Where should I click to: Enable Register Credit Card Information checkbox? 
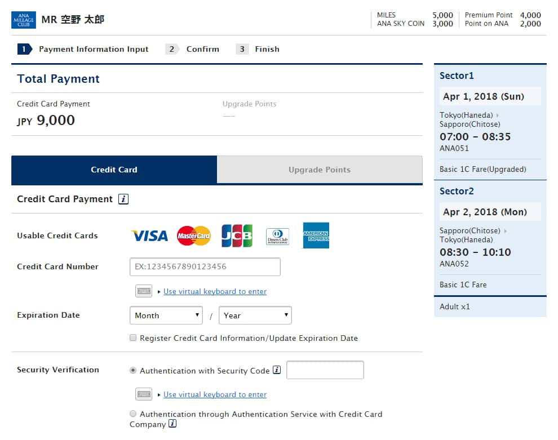(x=133, y=338)
